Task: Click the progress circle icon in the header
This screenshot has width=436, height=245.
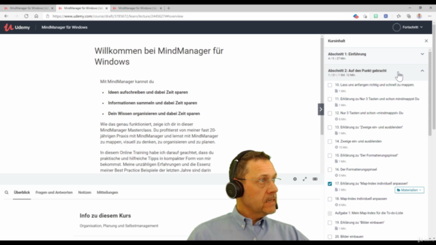Action: point(396,27)
